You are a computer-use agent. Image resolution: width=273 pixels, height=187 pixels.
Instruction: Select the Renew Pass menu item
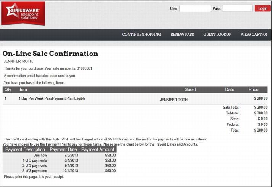[182, 34]
